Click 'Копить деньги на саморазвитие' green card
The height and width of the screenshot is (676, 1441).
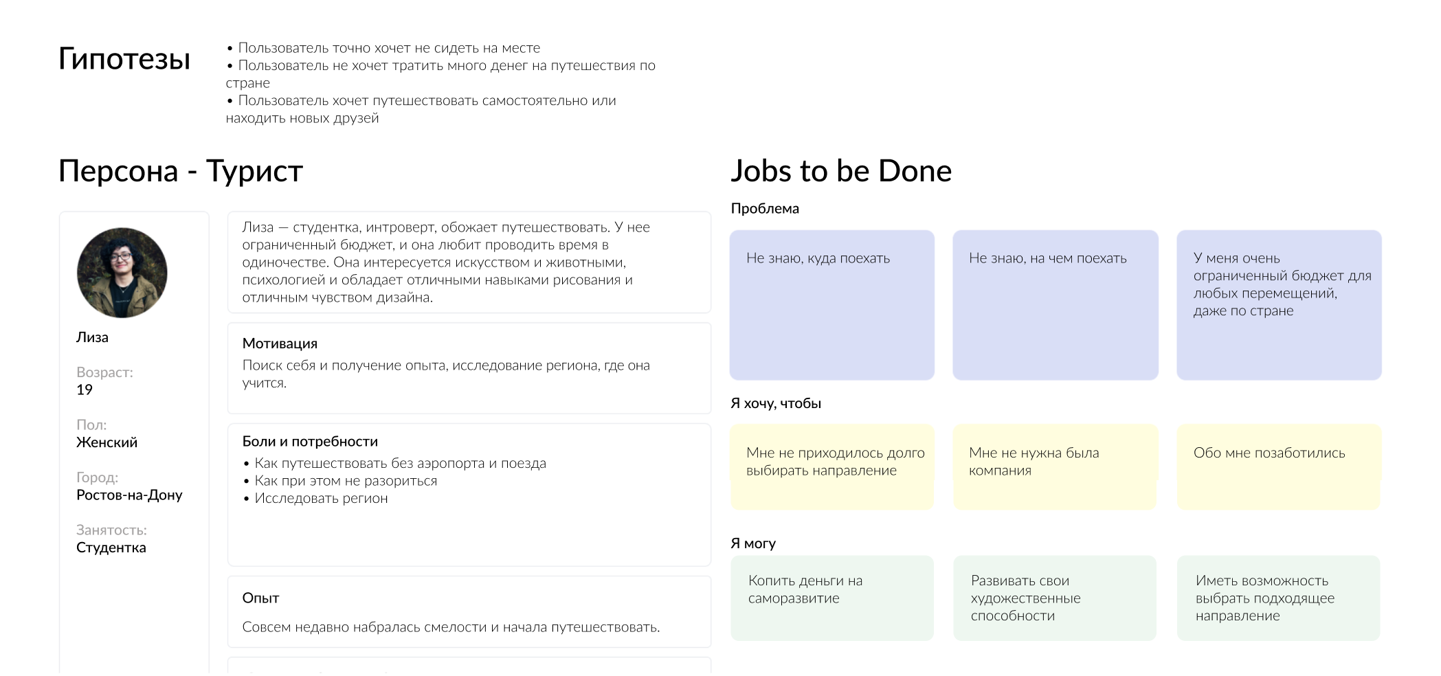[832, 598]
